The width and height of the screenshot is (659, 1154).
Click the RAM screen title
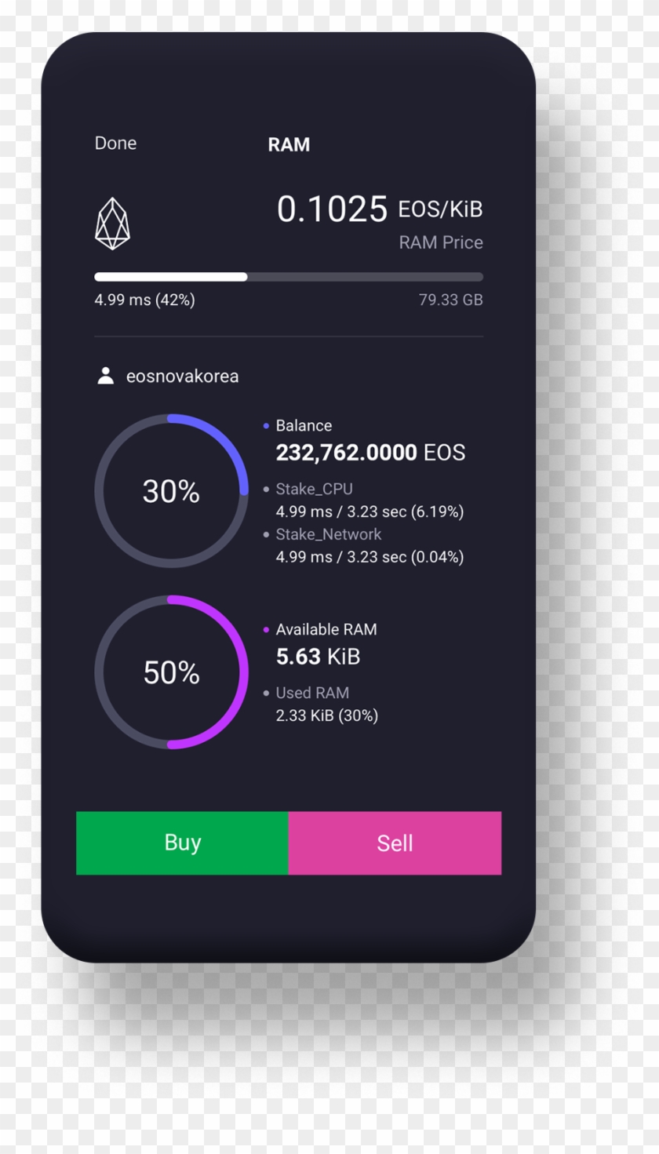(x=289, y=144)
